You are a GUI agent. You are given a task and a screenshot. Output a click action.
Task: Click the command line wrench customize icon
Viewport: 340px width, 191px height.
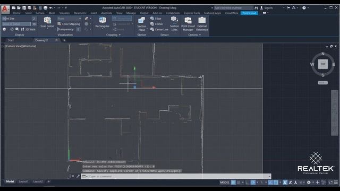click(78, 176)
